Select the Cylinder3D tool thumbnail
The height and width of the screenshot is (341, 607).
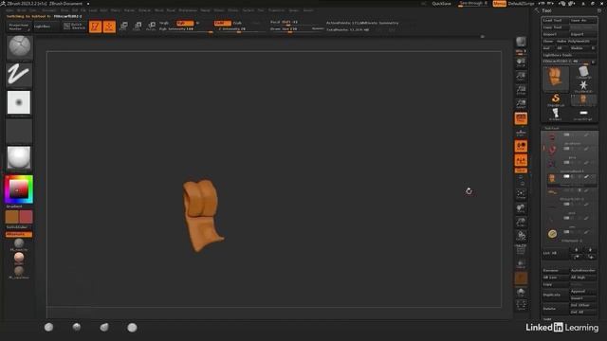coord(583,72)
